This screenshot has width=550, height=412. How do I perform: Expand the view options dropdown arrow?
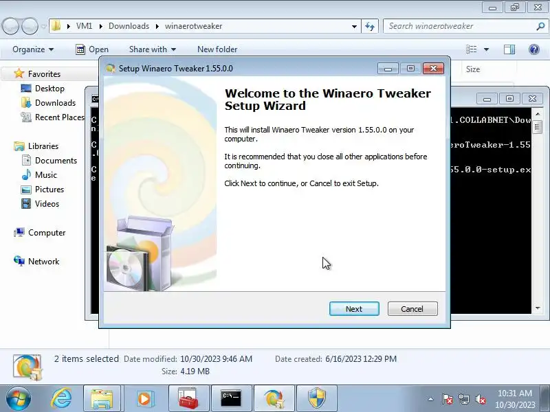tap(486, 49)
